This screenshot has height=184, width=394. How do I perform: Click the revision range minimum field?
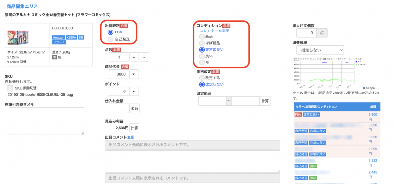(x=212, y=101)
